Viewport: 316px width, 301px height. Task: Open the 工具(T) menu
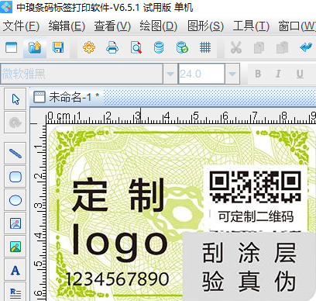pos(251,26)
